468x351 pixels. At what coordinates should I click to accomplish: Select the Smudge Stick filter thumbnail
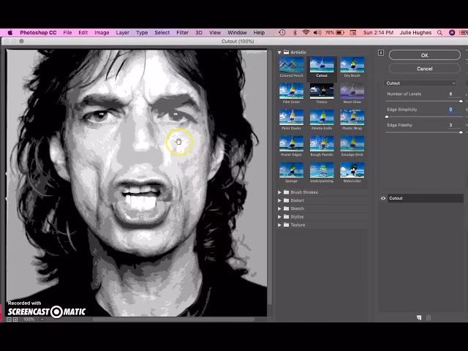pos(352,143)
